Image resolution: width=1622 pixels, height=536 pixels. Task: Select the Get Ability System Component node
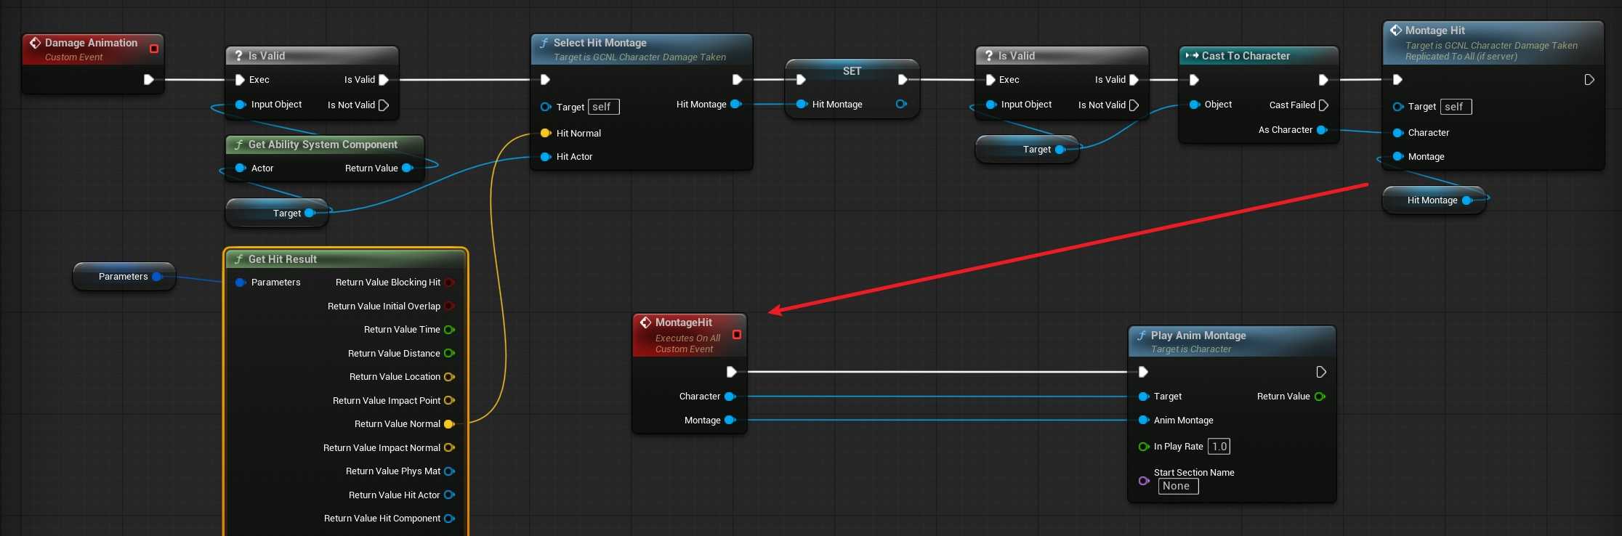[323, 145]
